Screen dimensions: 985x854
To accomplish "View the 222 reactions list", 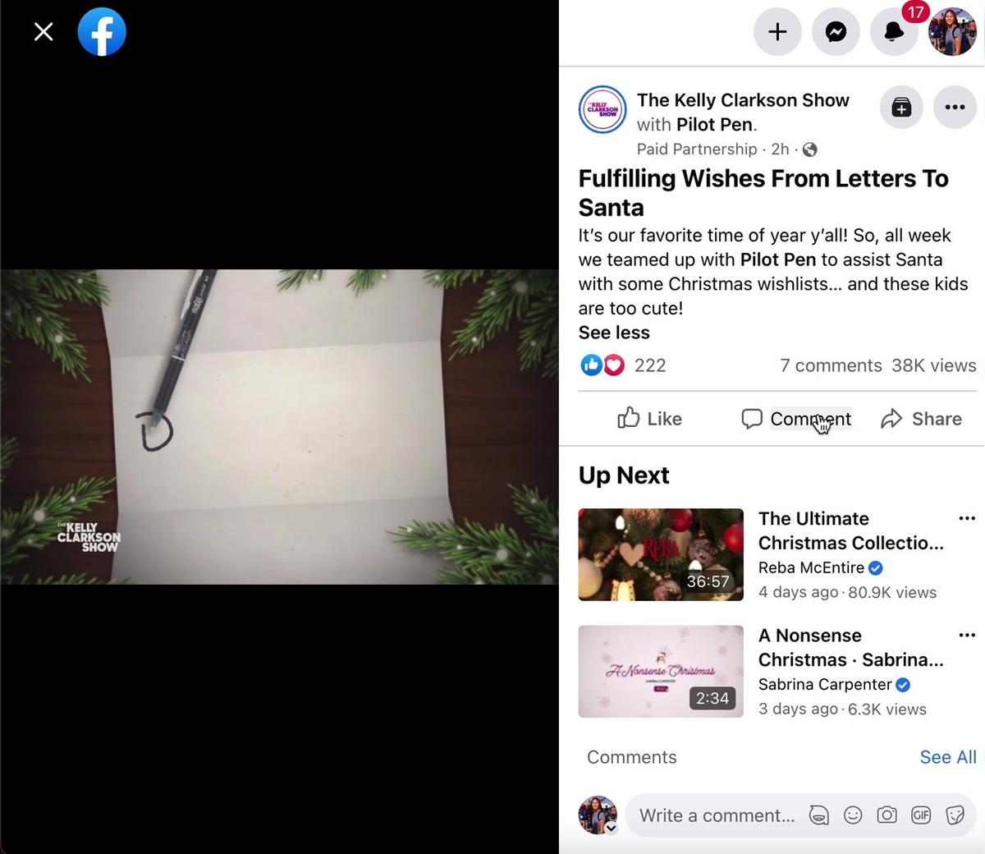I will 649,365.
